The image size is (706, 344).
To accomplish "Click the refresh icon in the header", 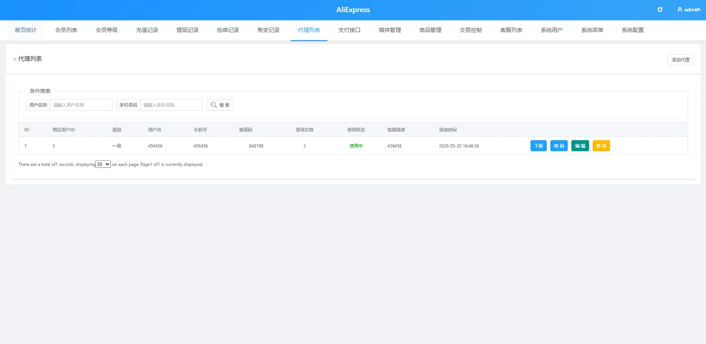I will point(660,9).
